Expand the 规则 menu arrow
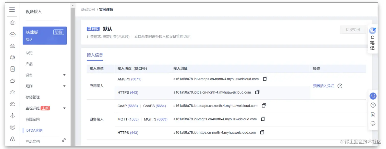The height and width of the screenshot is (149, 386). [64, 86]
